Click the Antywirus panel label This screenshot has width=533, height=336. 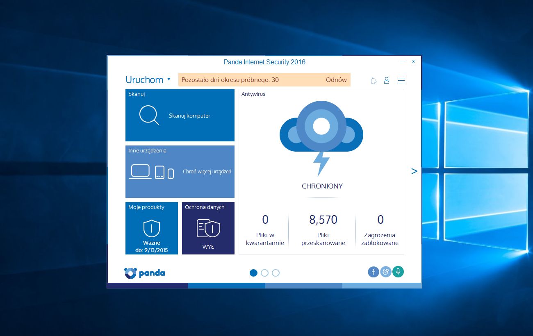(253, 94)
